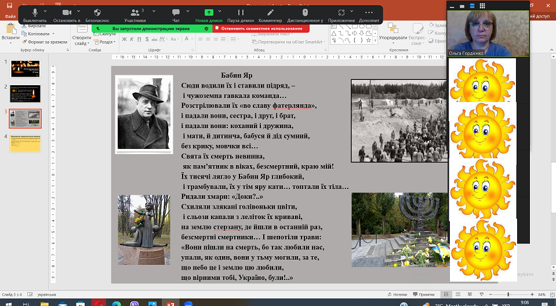This screenshot has width=556, height=306.
Task: Justify text in paragraph group
Action: 223,39
